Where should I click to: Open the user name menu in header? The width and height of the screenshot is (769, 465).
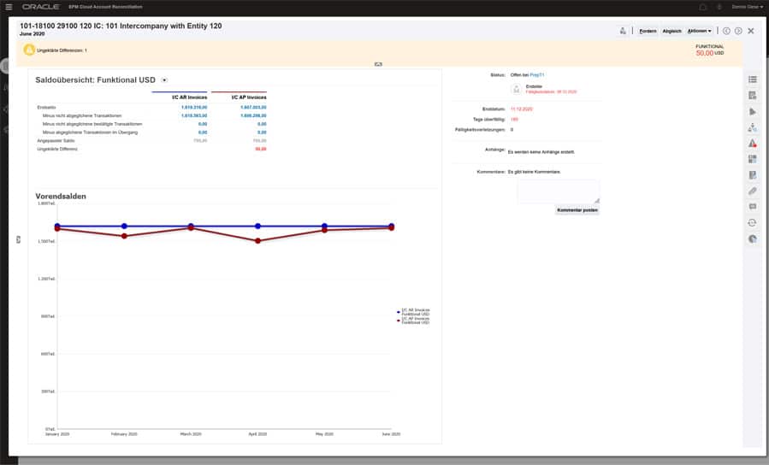pyautogui.click(x=748, y=7)
